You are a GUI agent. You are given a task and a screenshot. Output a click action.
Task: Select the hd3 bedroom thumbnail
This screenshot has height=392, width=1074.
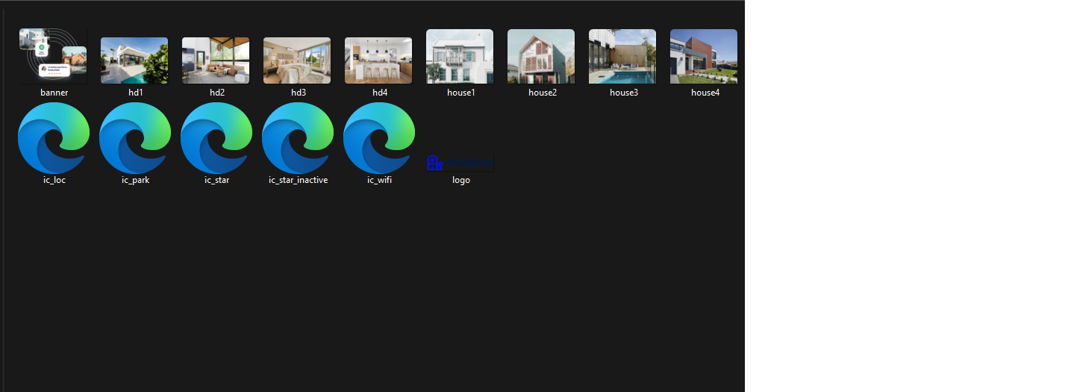[297, 60]
